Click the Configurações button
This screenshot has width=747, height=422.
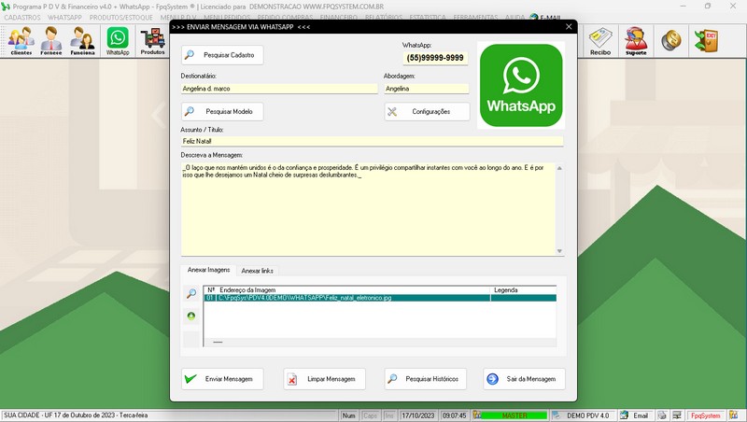pos(426,111)
